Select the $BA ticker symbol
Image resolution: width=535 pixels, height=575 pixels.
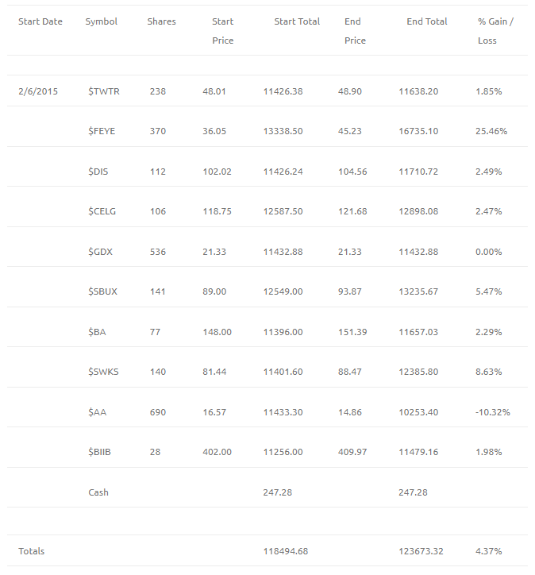pyautogui.click(x=97, y=332)
